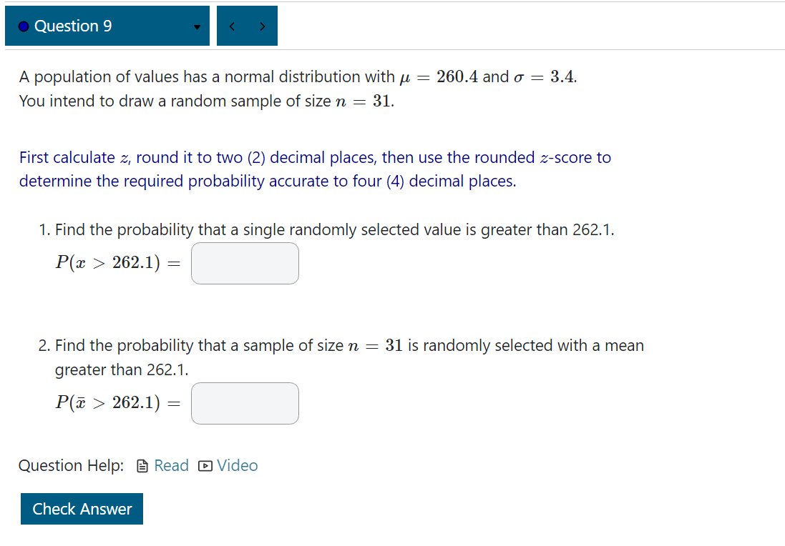
Task: Watch the Video help resource
Action: (237, 465)
